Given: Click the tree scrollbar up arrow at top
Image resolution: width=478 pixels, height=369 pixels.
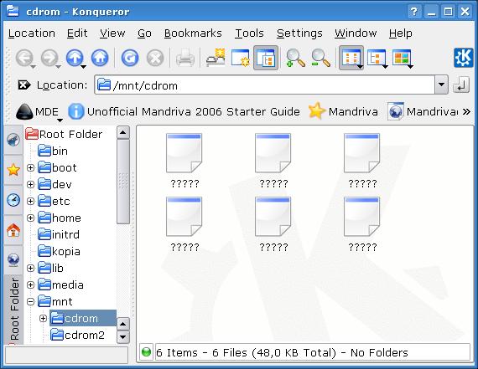Looking at the screenshot, I should pos(122,132).
